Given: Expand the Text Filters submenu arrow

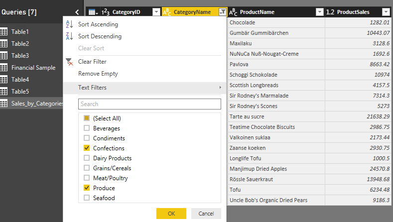Looking at the screenshot, I should point(220,88).
